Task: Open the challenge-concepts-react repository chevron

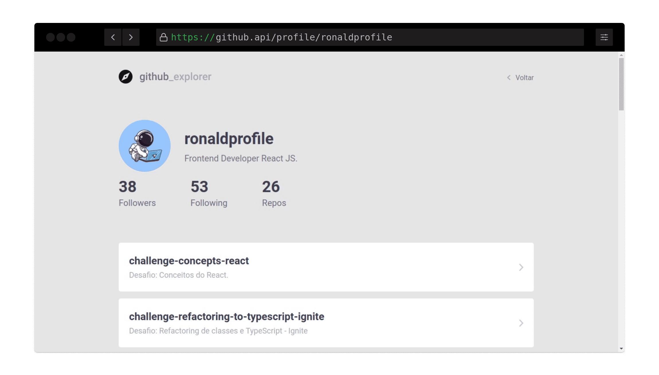Action: tap(521, 267)
